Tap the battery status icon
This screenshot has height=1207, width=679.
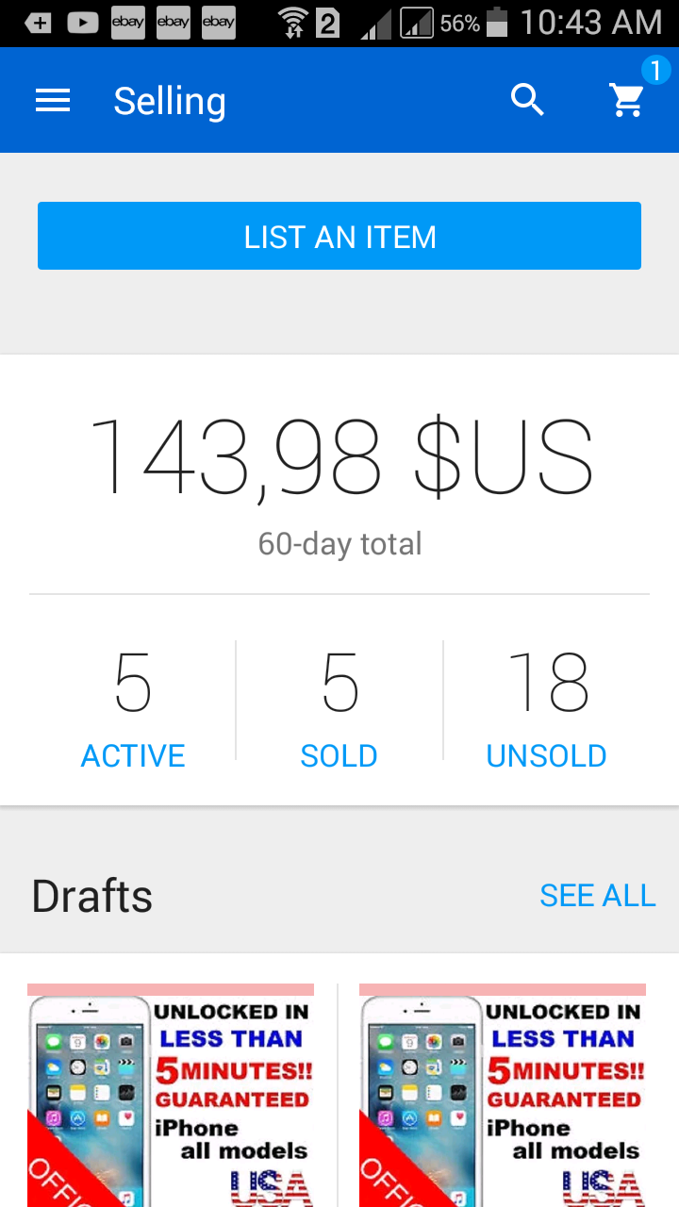point(497,23)
